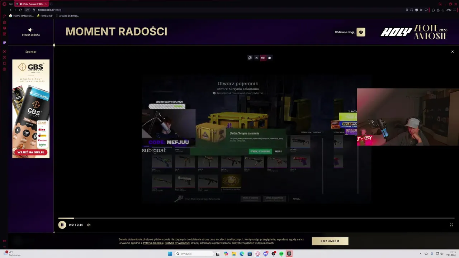The image size is (459, 258).
Task: View site info via the padlock icon
Action: coord(34,10)
